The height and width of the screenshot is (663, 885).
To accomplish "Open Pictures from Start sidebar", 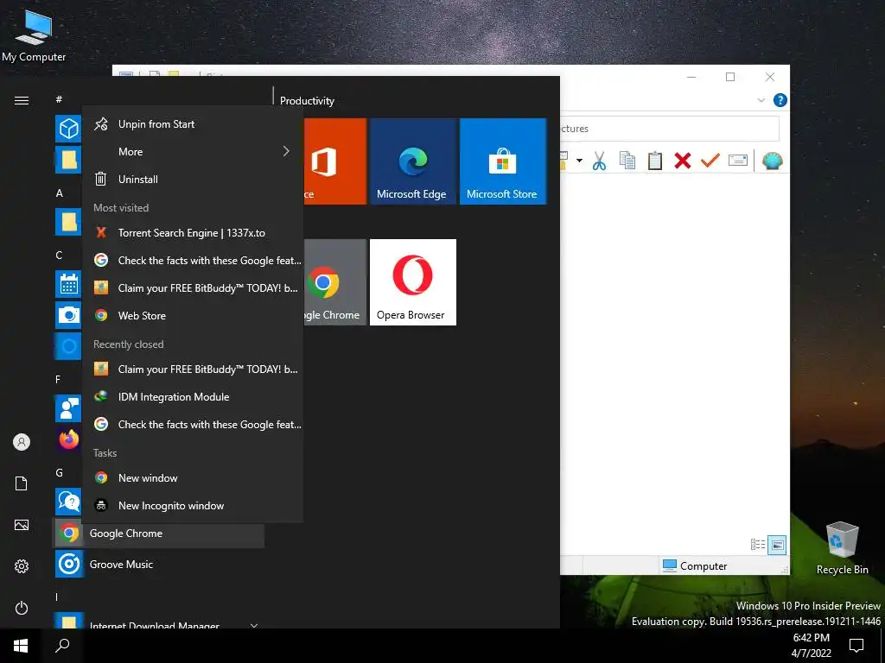I will coord(22,525).
